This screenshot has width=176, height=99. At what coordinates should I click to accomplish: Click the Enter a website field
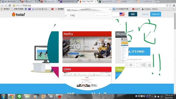[102, 15]
